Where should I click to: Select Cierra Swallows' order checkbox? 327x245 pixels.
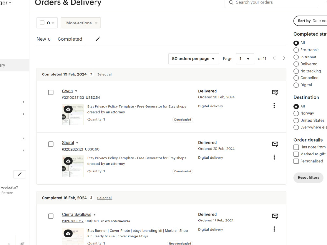[51, 216]
